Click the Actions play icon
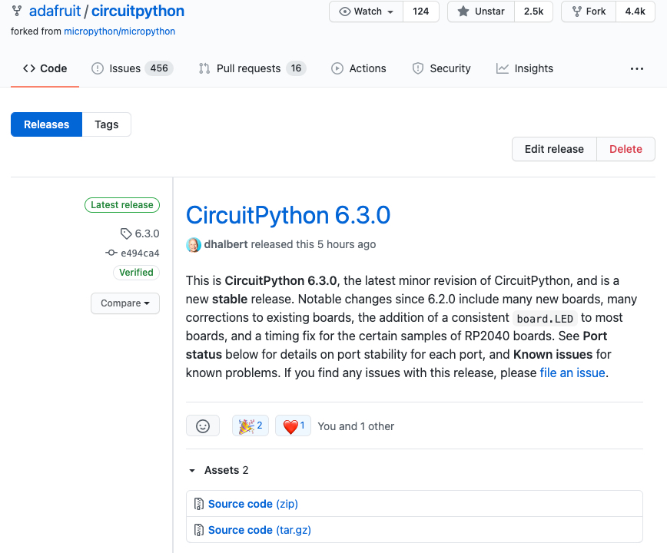667x553 pixels. (x=337, y=68)
